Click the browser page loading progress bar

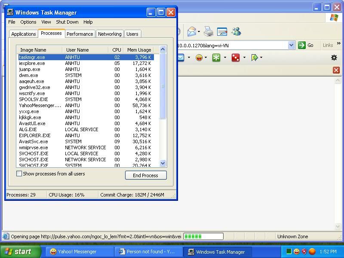203,236
